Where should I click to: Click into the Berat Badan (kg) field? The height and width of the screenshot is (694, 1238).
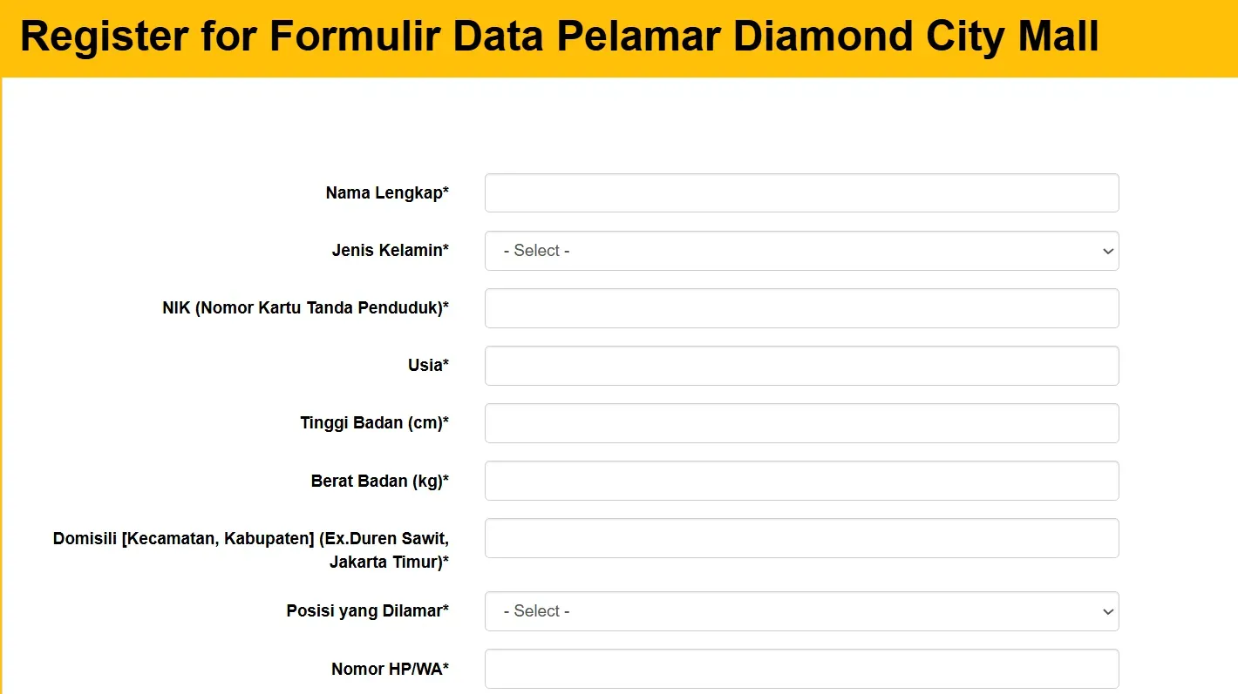click(x=801, y=481)
